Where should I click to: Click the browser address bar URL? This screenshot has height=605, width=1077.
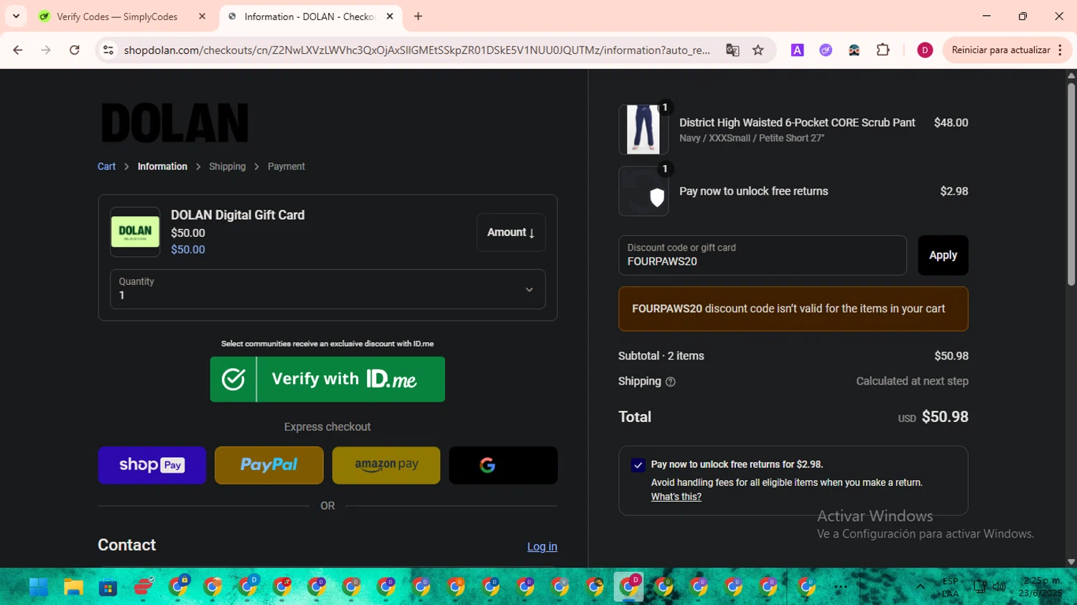[x=416, y=50]
